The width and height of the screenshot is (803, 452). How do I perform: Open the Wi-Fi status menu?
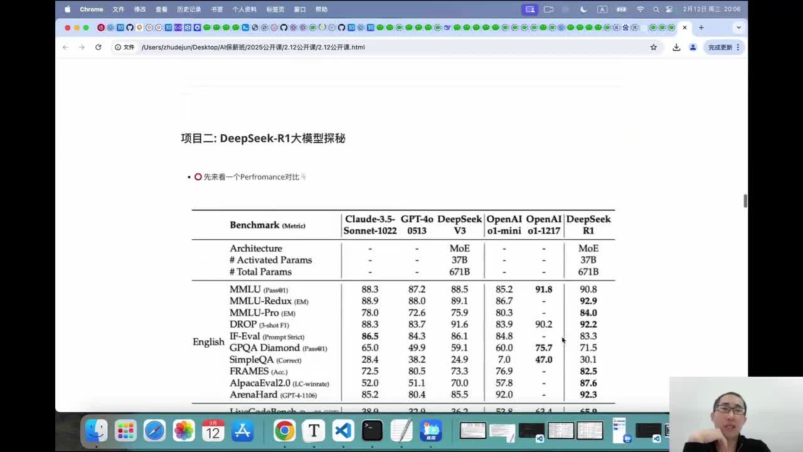point(640,9)
